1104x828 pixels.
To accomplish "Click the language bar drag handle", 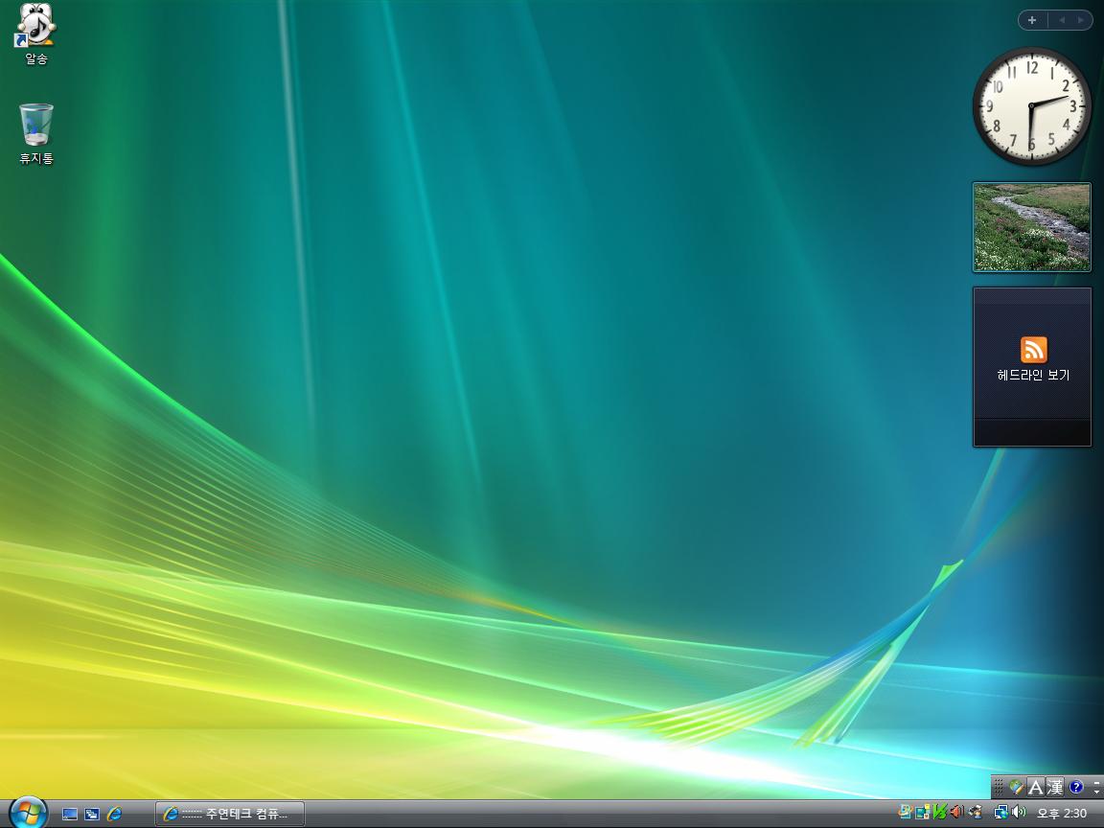I will point(999,787).
